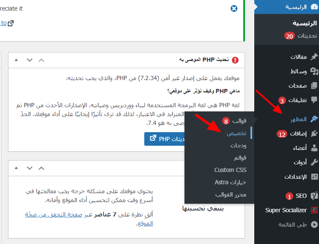Toggle the site health panel with the small triangle
This screenshot has width=319, height=244.
click(x=16, y=168)
